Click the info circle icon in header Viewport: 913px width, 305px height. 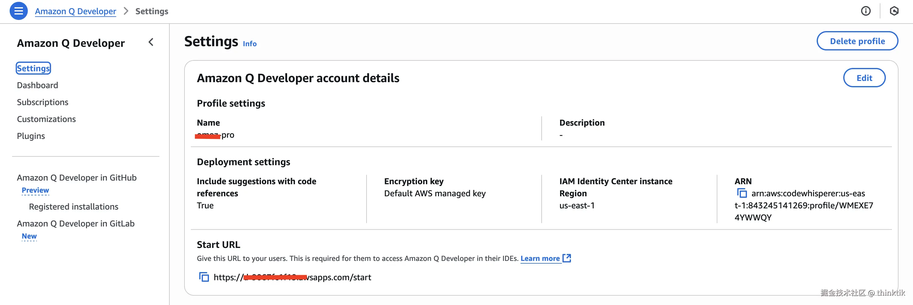point(866,11)
